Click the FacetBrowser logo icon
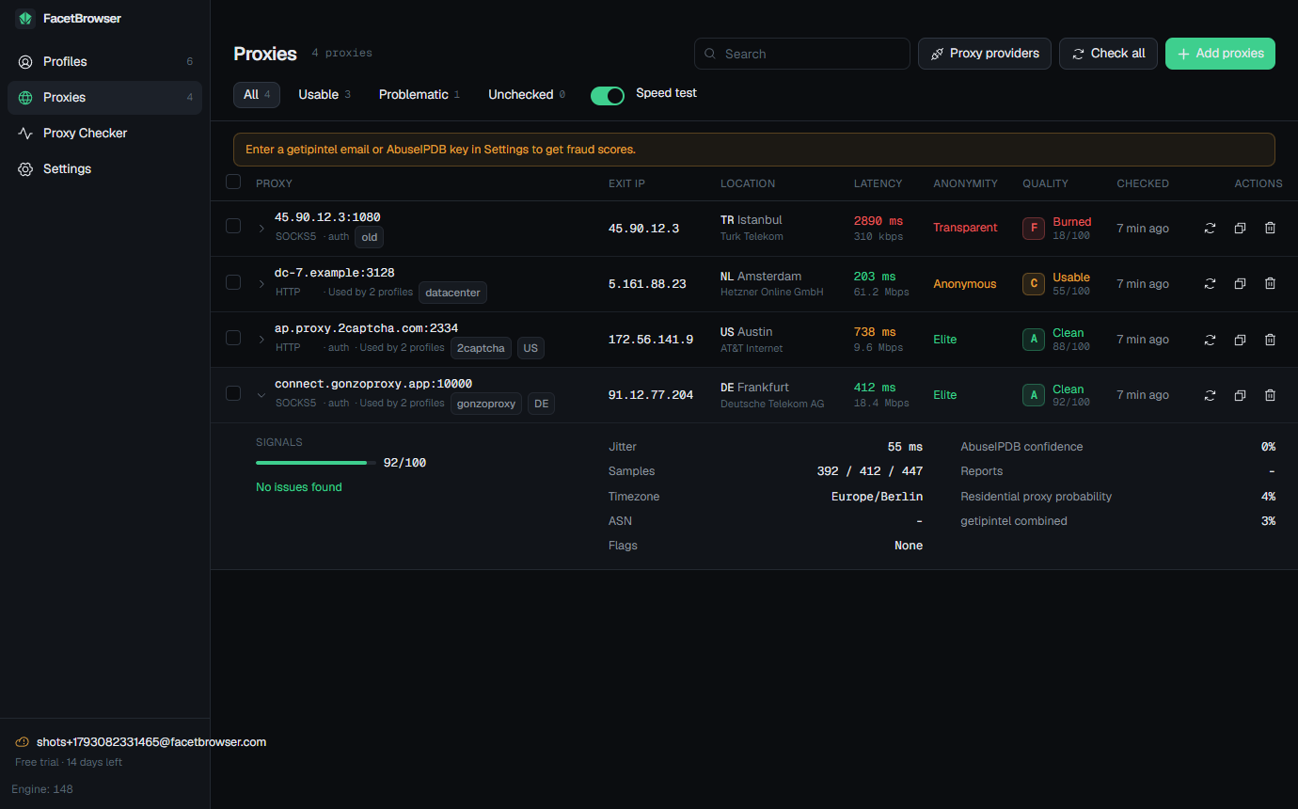The image size is (1298, 809). tap(24, 18)
